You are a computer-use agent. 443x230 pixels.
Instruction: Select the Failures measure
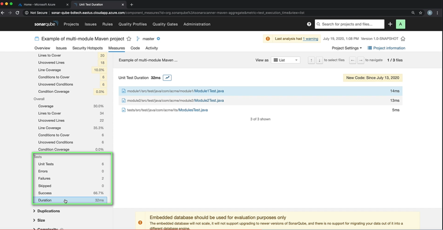(x=70, y=178)
